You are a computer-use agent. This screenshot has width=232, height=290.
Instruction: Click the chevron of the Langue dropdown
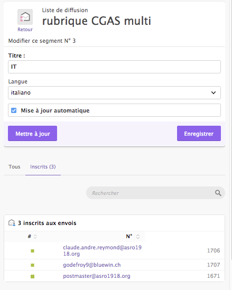214,92
